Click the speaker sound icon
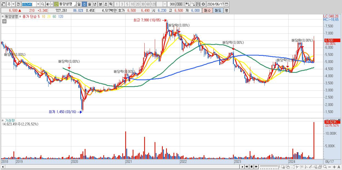This screenshot has width=342, height=170. click(x=48, y=4)
